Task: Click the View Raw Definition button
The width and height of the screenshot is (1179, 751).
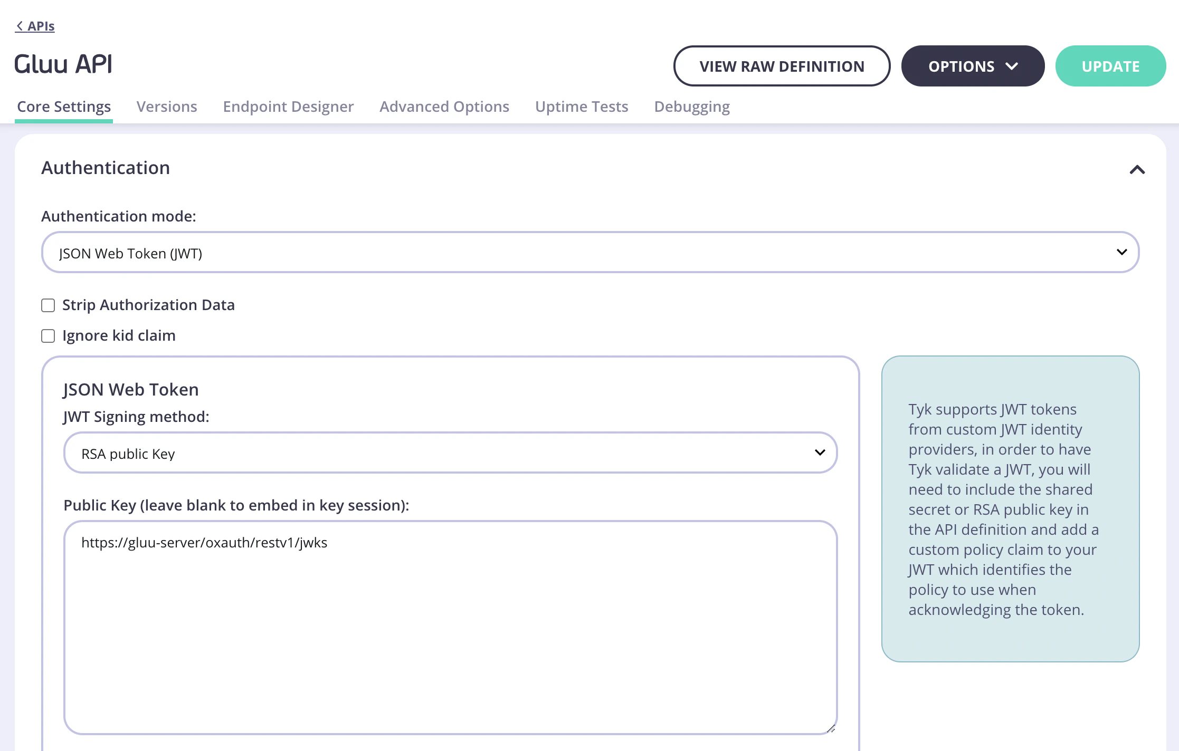Action: 782,66
